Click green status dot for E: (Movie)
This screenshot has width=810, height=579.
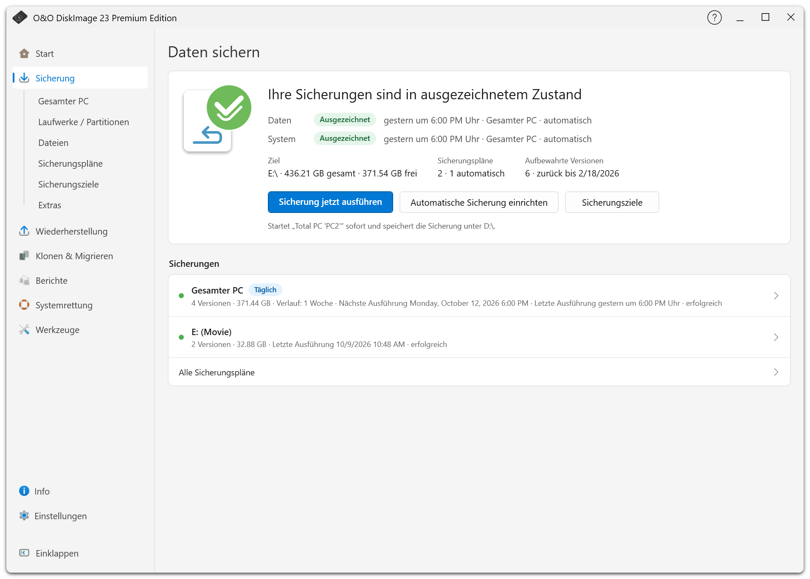tap(181, 337)
